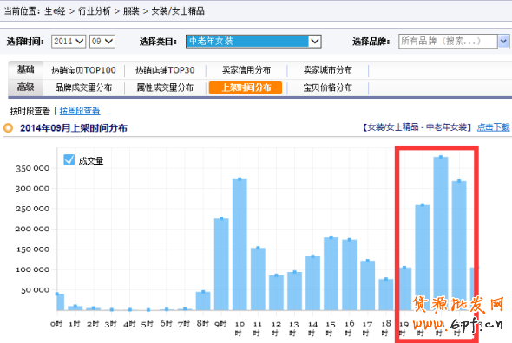
Task: Click the 10时 bar in the chart
Action: click(240, 244)
